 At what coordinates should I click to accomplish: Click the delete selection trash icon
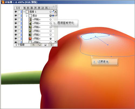pyautogui.click(x=51, y=45)
